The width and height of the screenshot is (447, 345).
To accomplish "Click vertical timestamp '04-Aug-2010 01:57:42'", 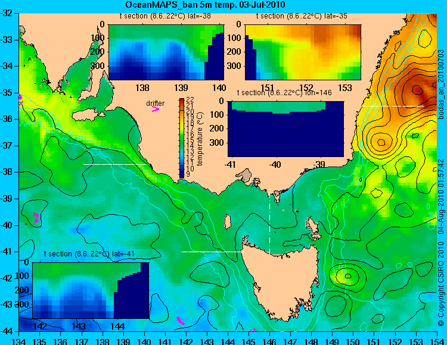I will point(441,196).
